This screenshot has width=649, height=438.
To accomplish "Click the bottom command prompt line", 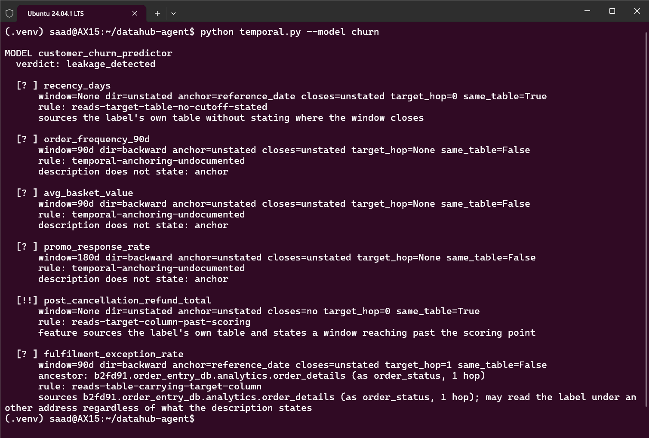I will tap(100, 419).
